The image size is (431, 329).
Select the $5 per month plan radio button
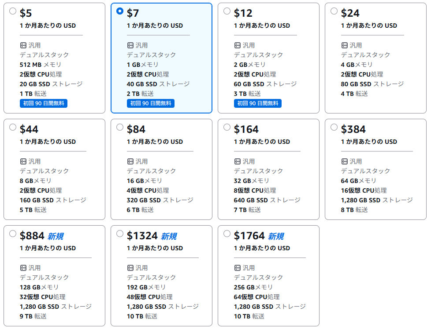pos(13,11)
